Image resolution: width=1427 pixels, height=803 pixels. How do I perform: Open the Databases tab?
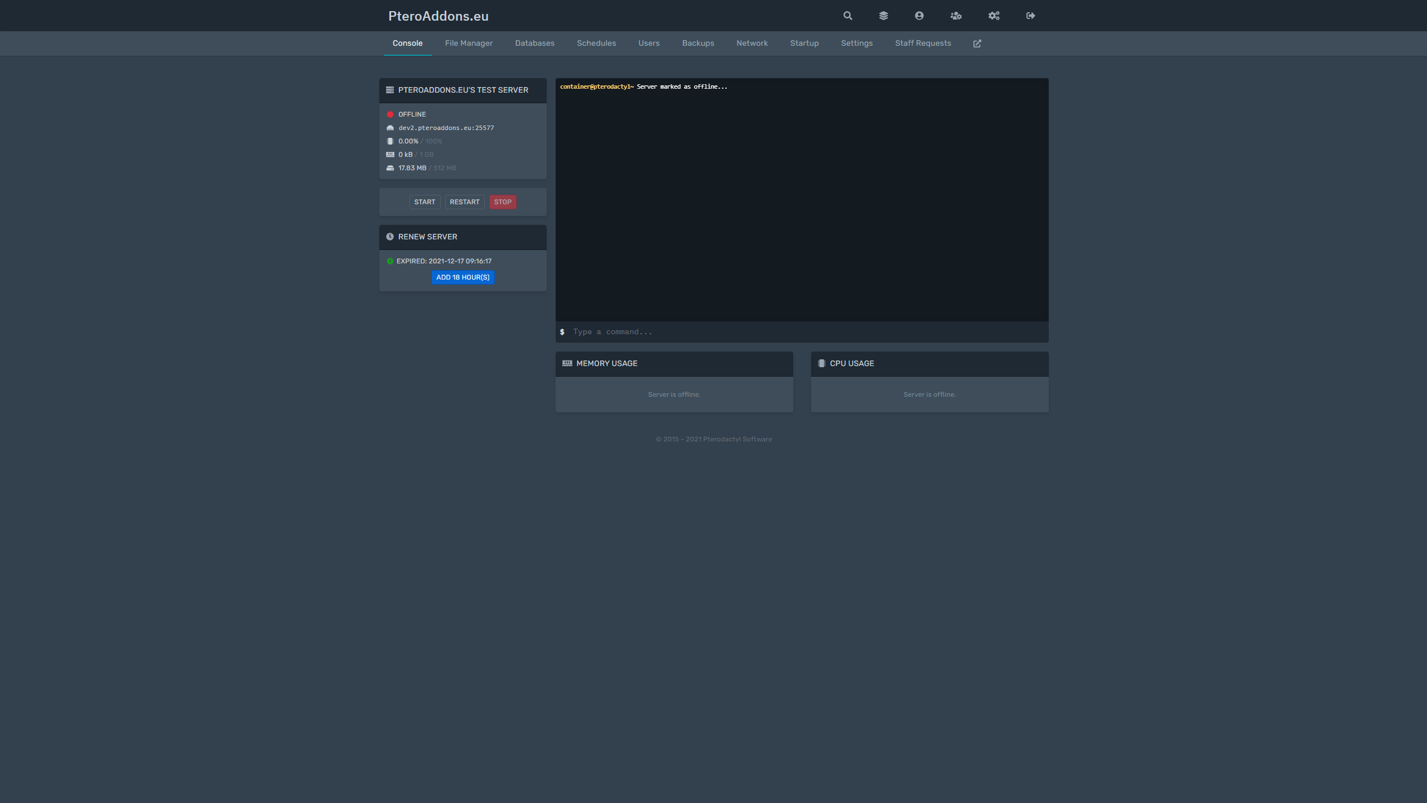pos(534,44)
